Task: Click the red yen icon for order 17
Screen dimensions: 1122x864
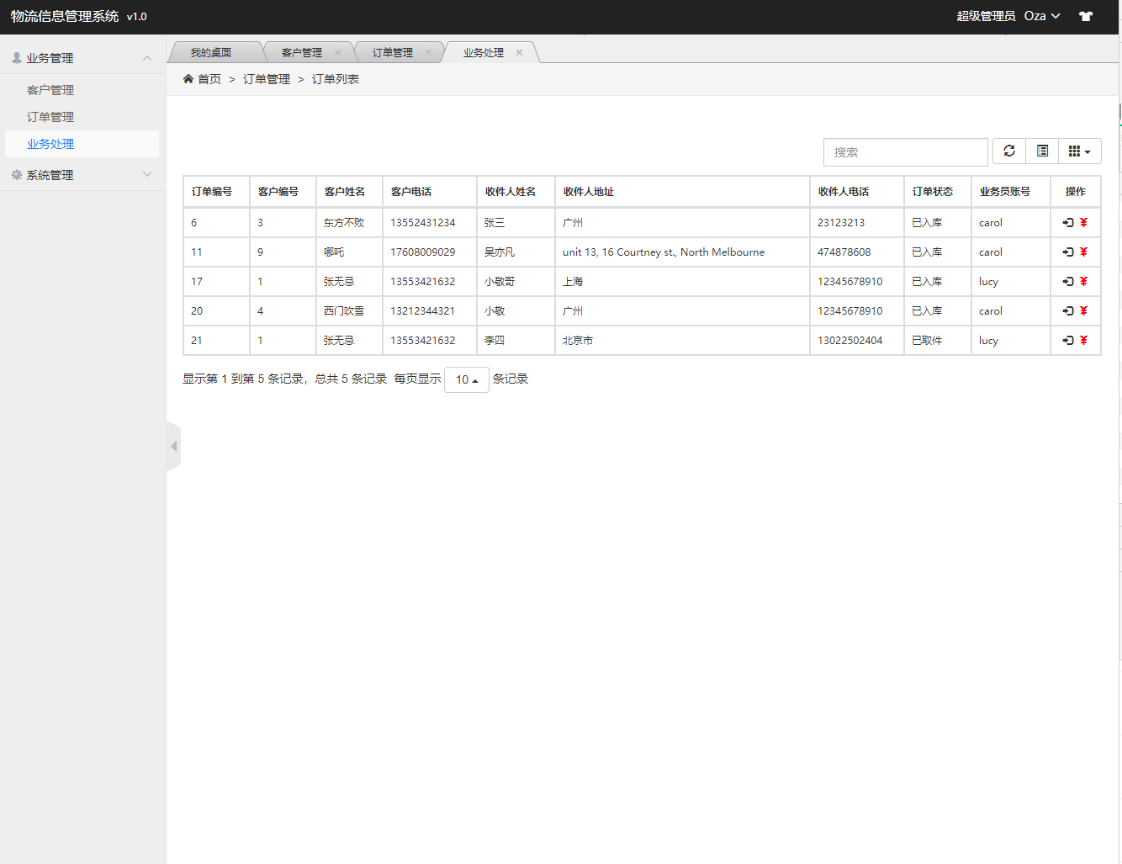Action: coord(1083,282)
